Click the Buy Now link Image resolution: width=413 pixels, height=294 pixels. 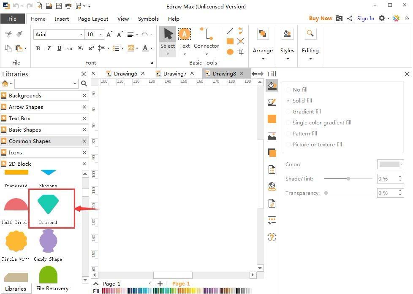click(x=321, y=19)
